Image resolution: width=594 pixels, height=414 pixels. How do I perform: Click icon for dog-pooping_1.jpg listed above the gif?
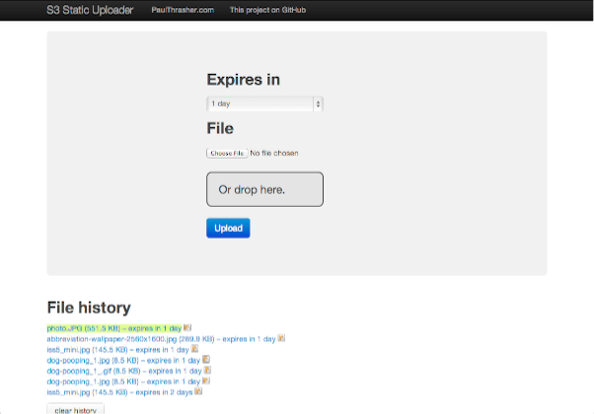[205, 360]
